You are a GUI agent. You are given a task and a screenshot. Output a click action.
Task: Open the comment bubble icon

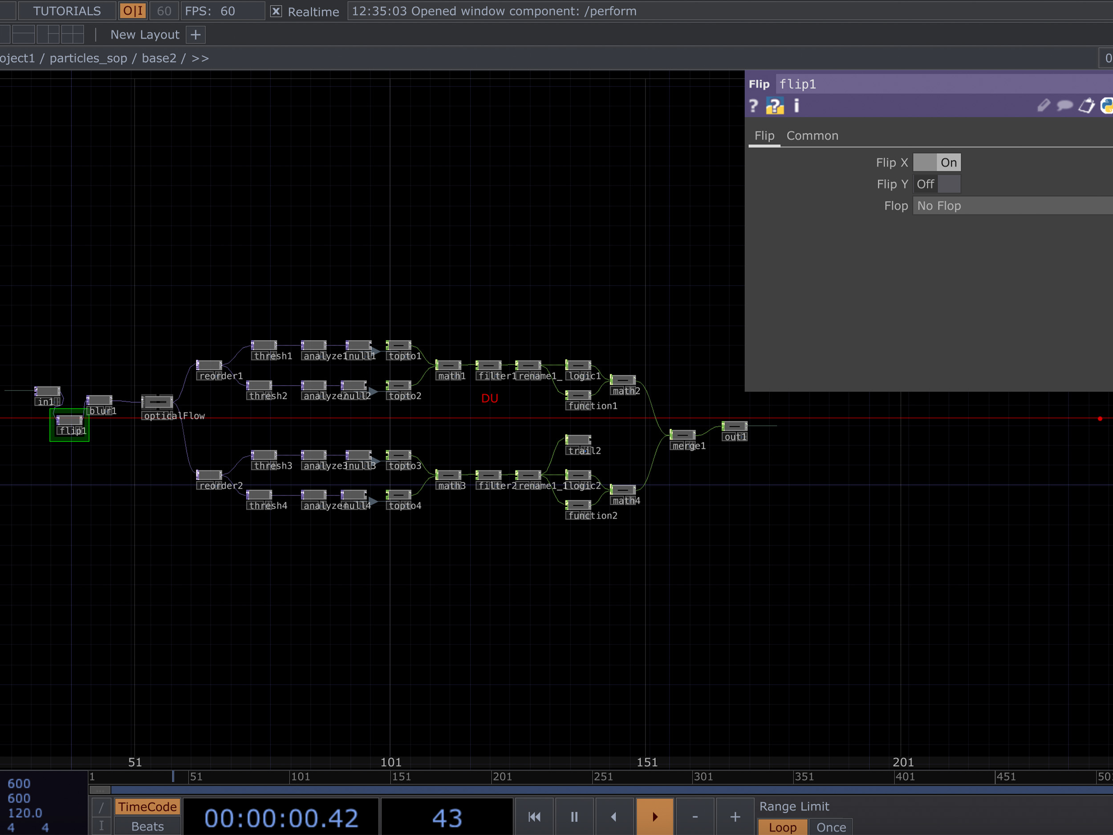tap(1065, 106)
